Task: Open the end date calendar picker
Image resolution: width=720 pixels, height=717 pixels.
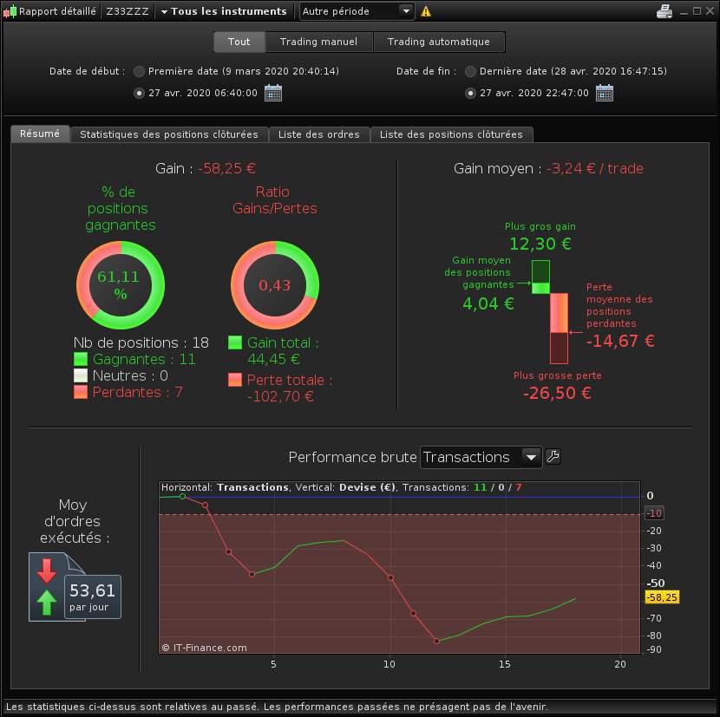Action: [x=605, y=93]
